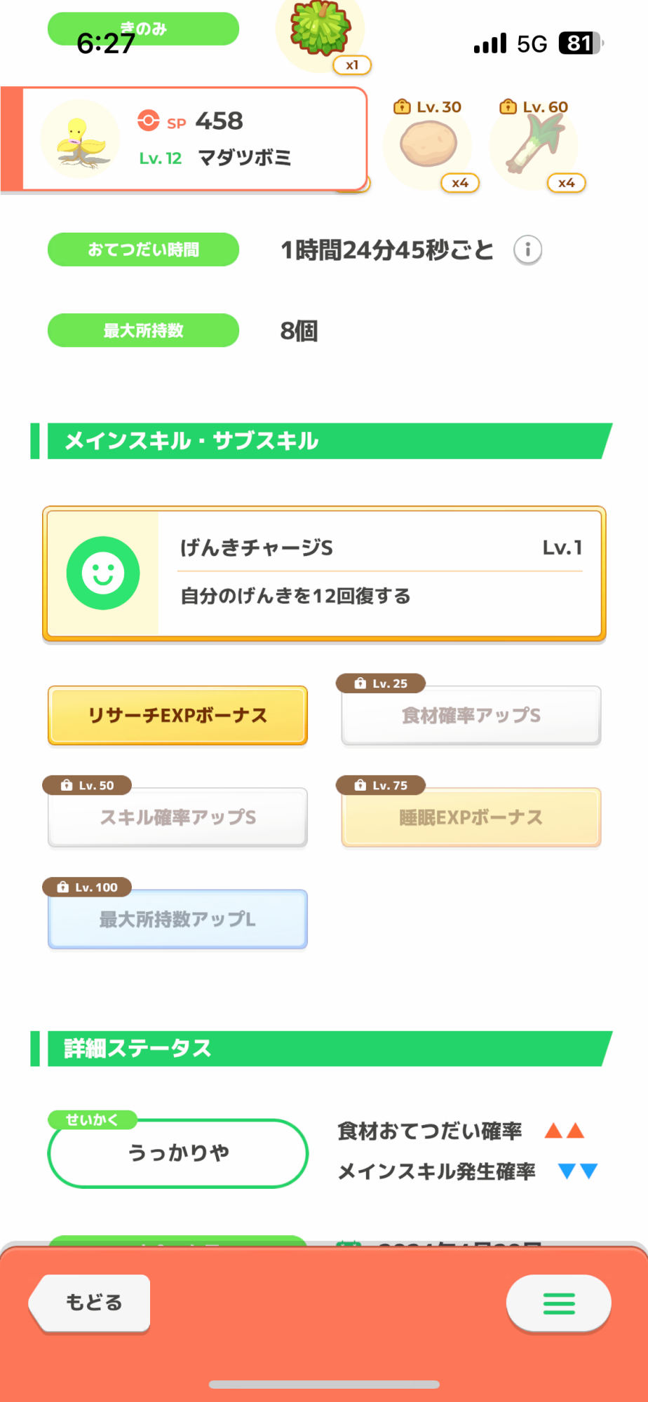Viewport: 648px width, 1402px height.
Task: Open the green hamburger menu button
Action: coord(558,1303)
